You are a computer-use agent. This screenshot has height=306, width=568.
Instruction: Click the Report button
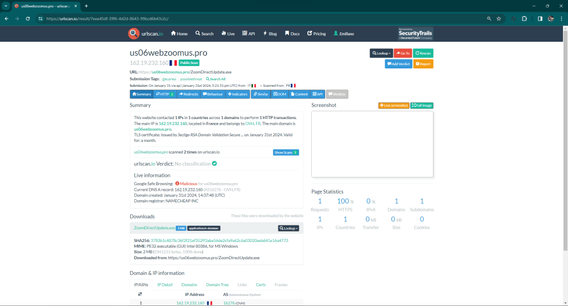point(423,64)
